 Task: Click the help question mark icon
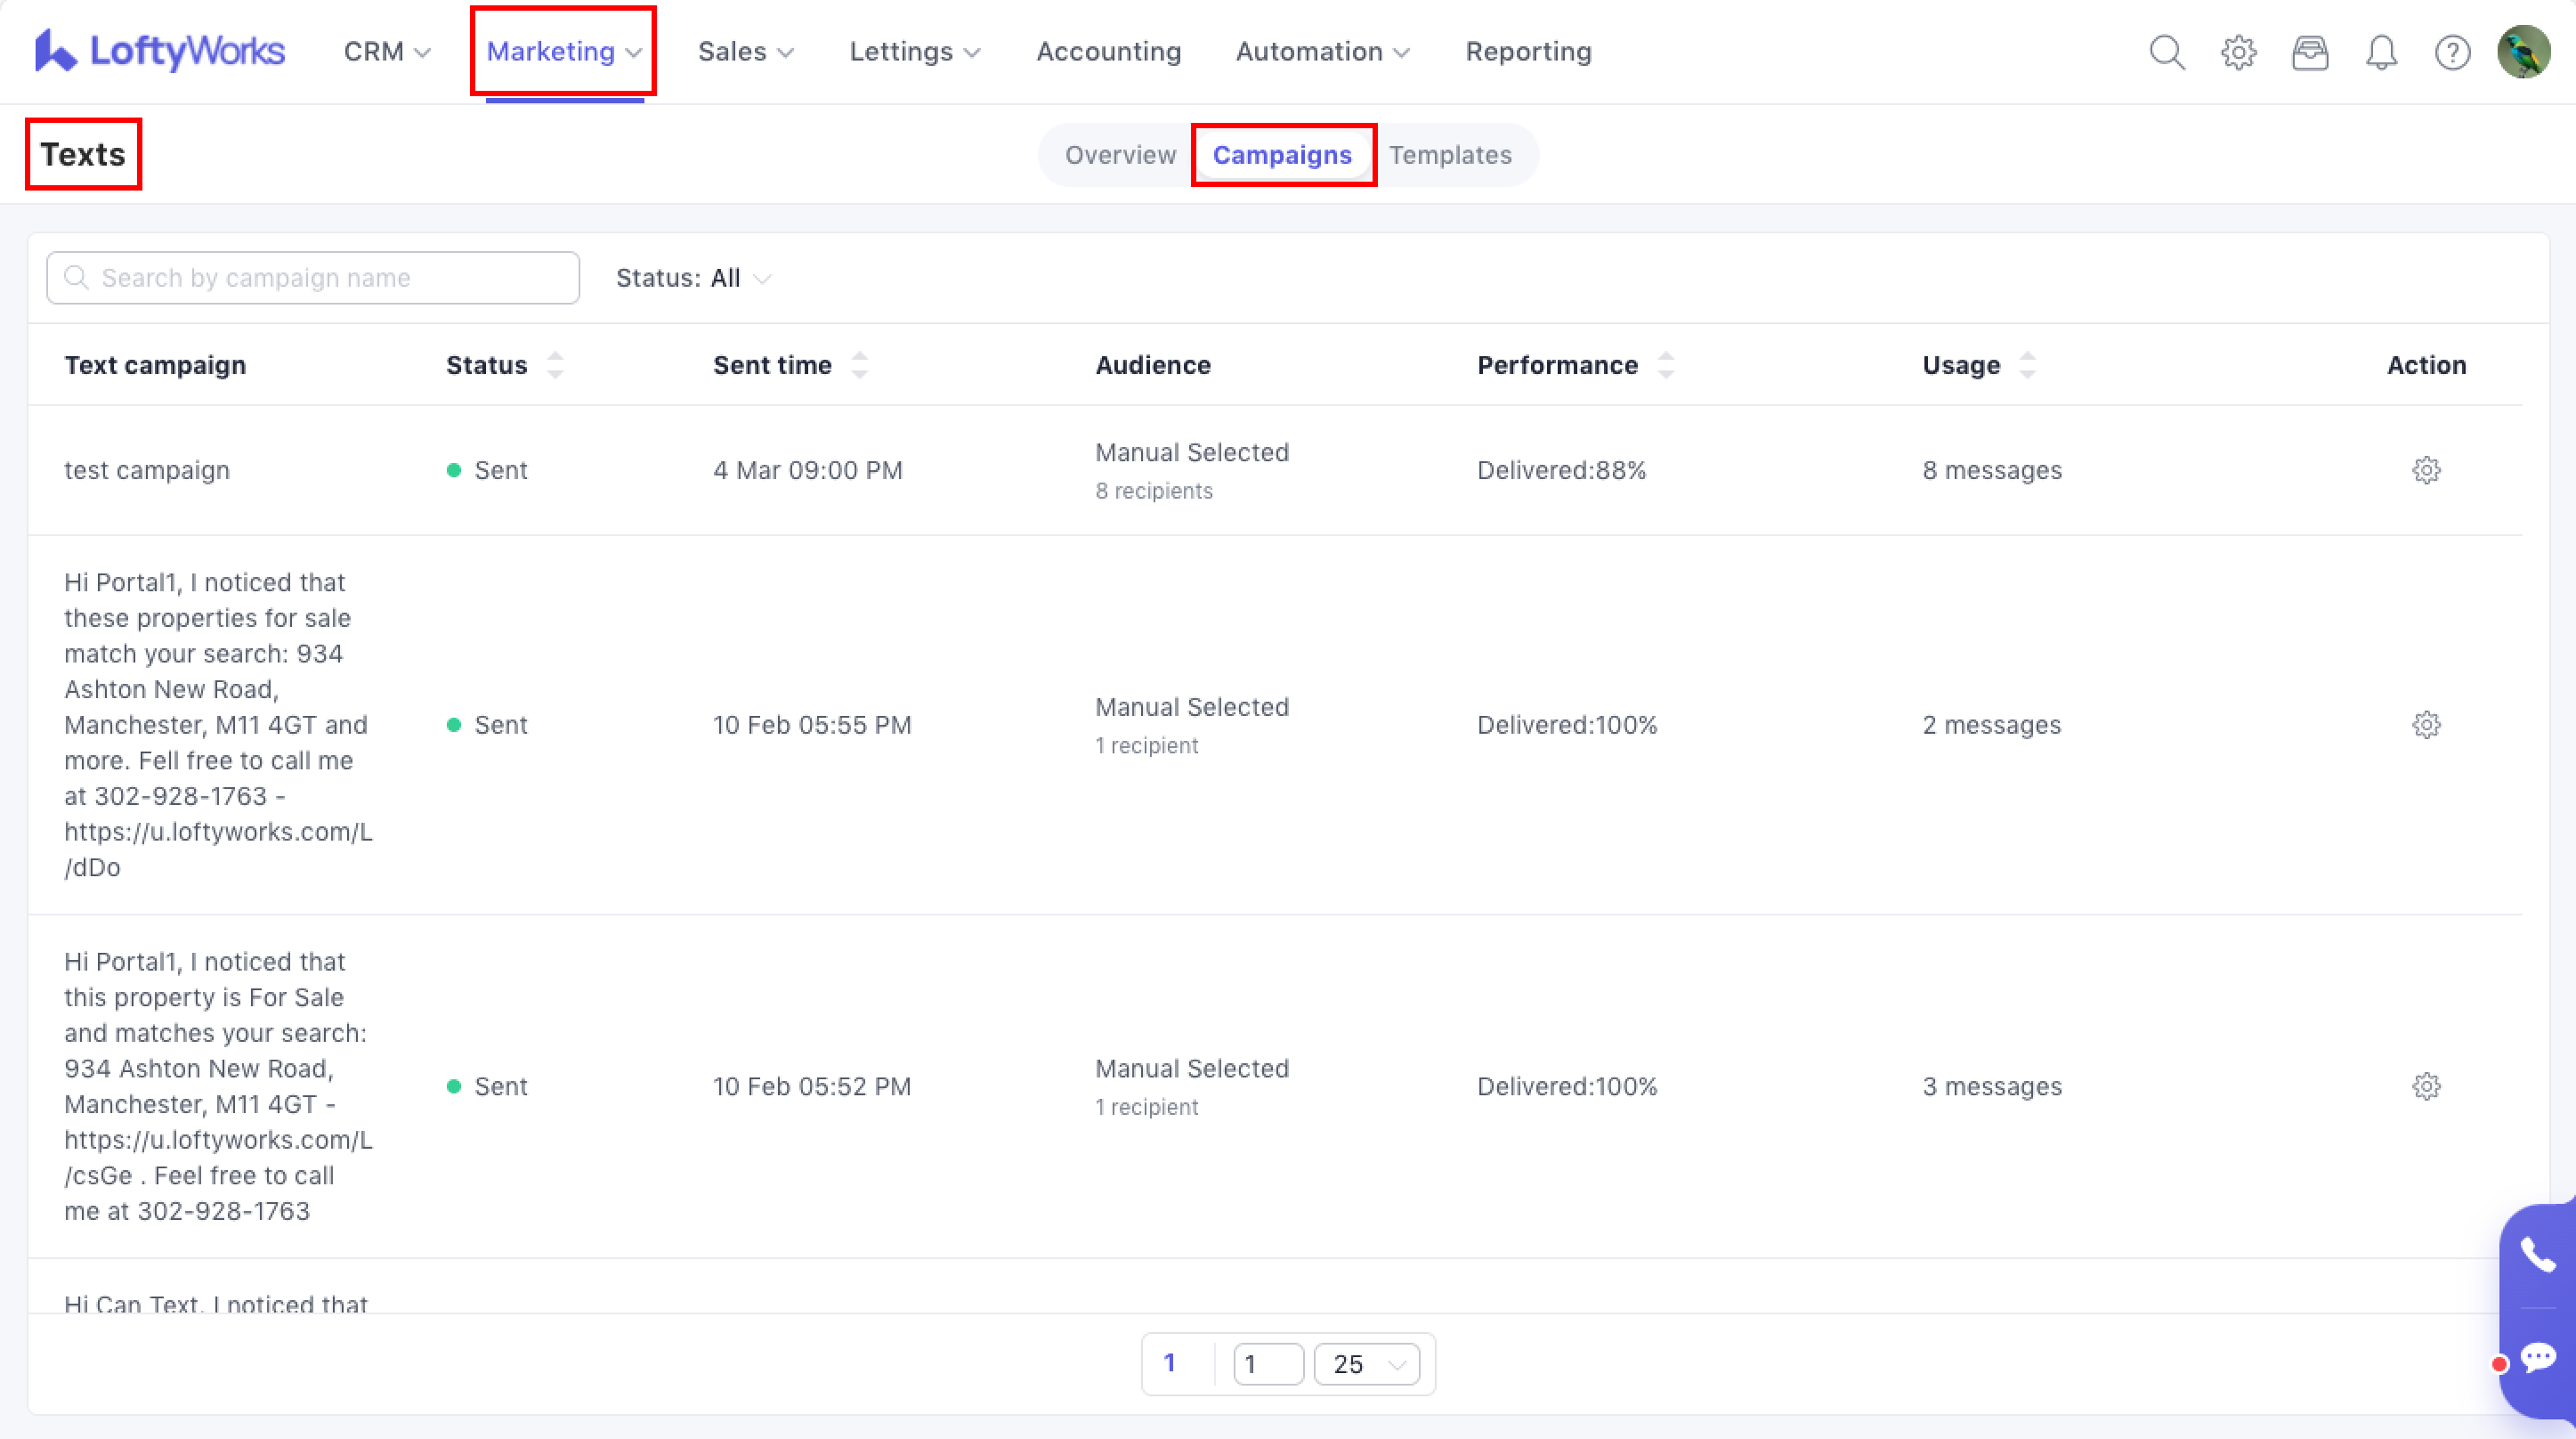point(2453,52)
